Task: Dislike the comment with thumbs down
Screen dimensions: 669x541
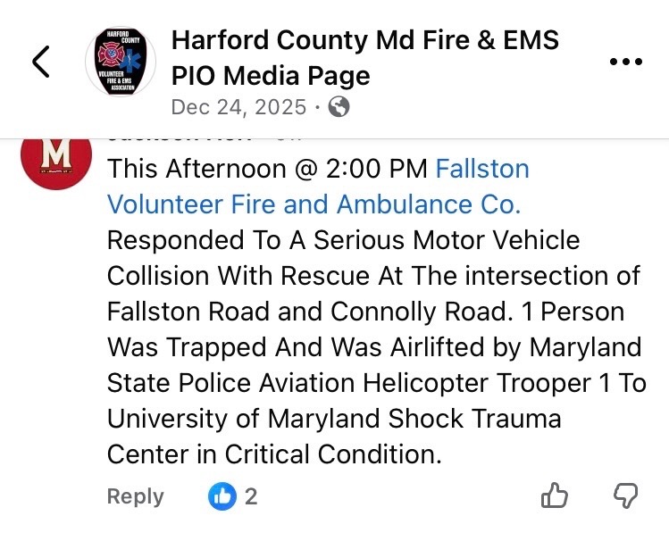Action: [627, 496]
